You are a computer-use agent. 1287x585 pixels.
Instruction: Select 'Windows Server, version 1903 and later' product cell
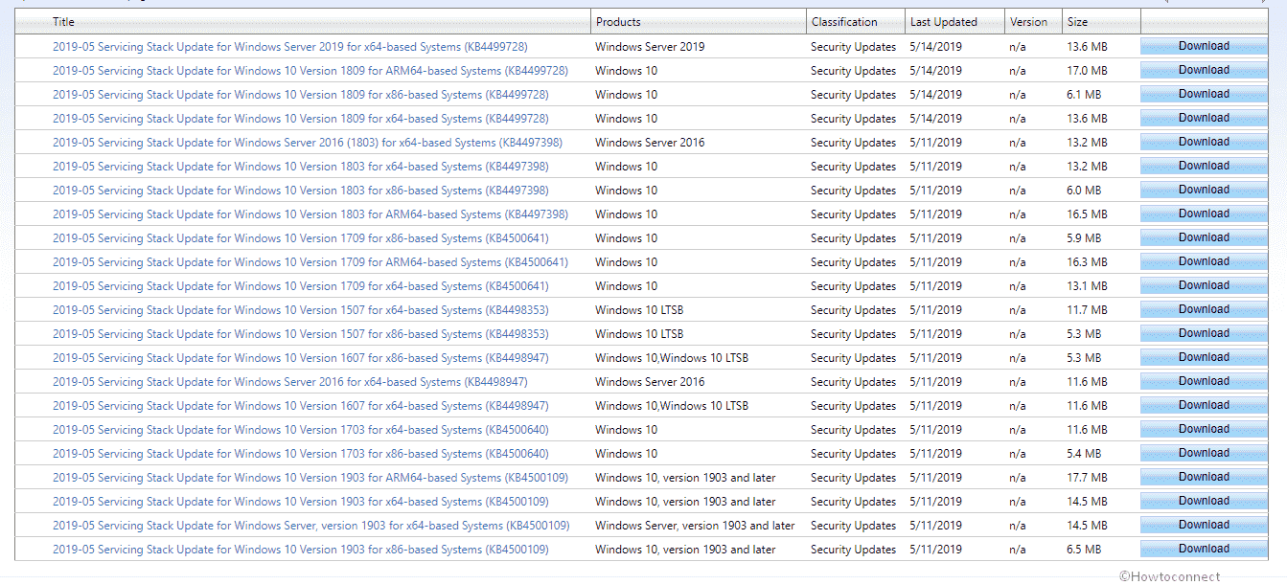[695, 526]
